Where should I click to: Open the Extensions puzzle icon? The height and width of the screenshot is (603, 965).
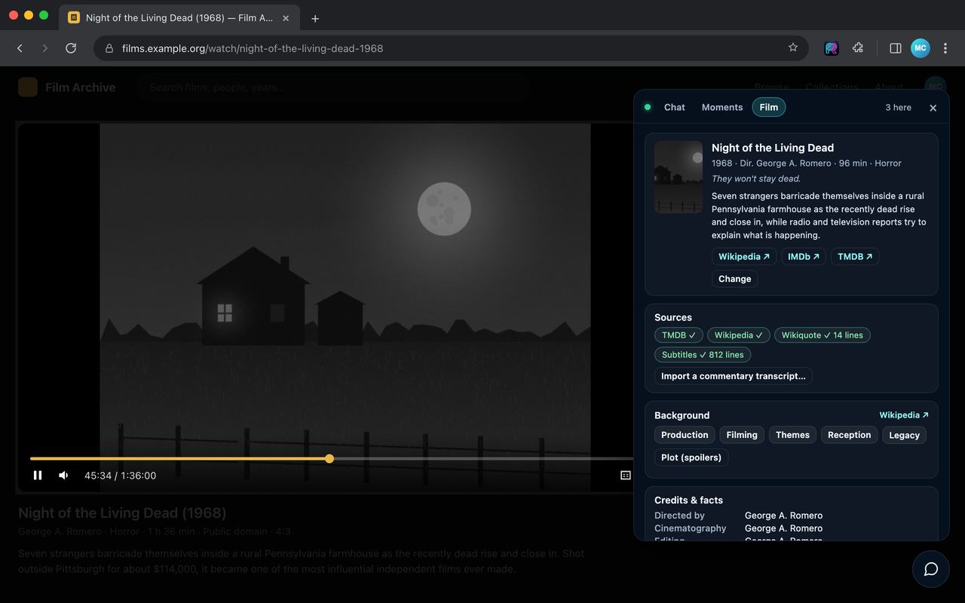858,48
